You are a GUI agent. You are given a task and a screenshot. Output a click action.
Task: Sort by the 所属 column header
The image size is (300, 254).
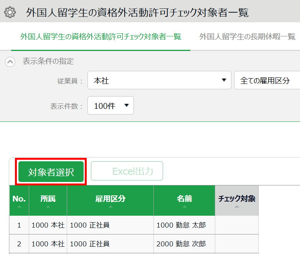pos(48,200)
